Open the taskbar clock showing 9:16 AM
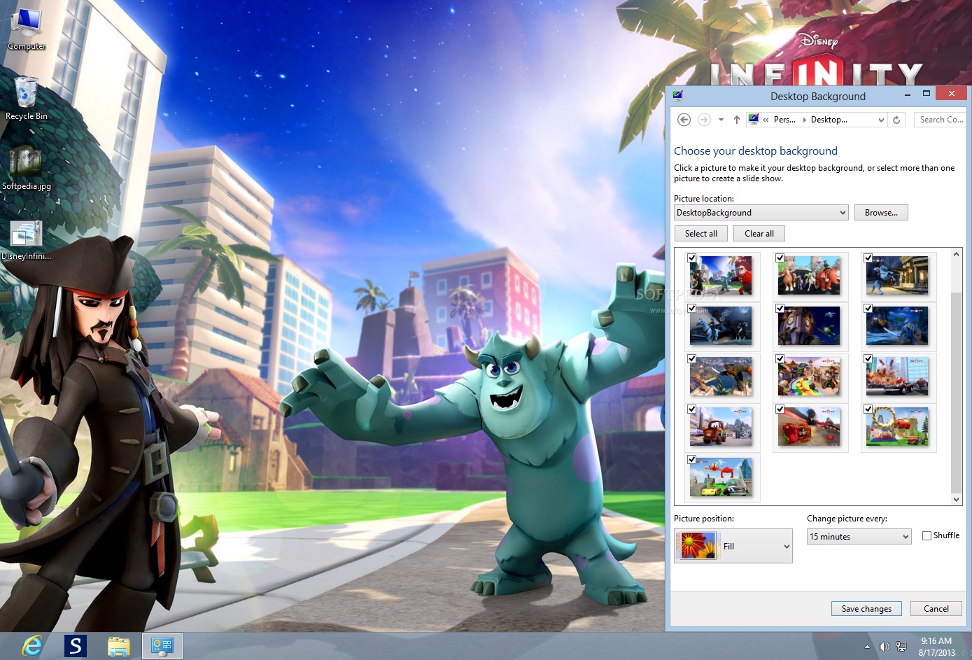The height and width of the screenshot is (660, 972). tap(936, 646)
